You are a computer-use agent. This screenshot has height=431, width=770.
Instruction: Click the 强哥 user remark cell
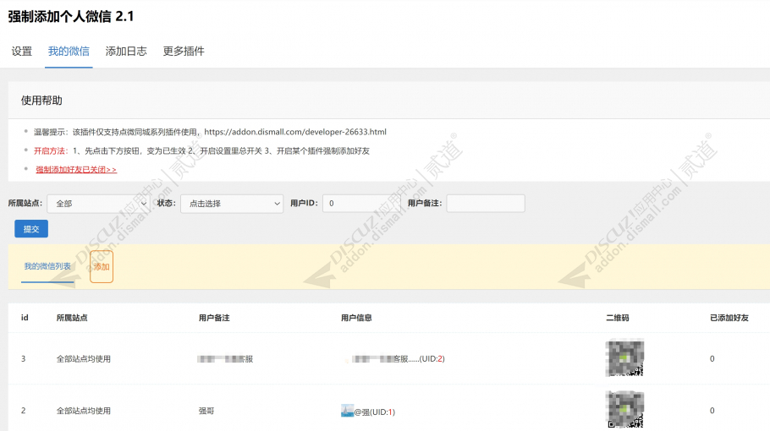click(x=206, y=411)
